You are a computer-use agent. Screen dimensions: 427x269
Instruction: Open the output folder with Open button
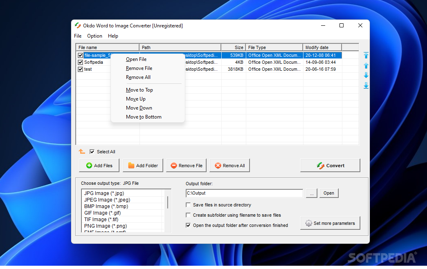[x=329, y=193]
